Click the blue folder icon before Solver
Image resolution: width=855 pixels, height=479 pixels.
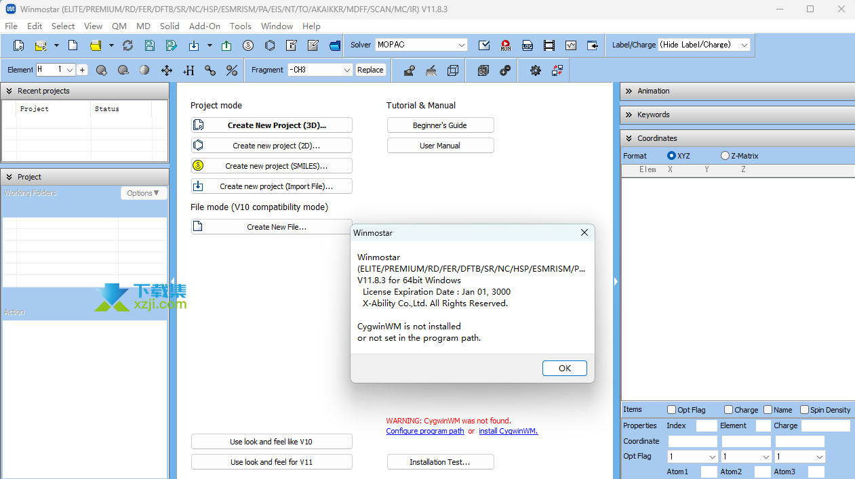[335, 45]
